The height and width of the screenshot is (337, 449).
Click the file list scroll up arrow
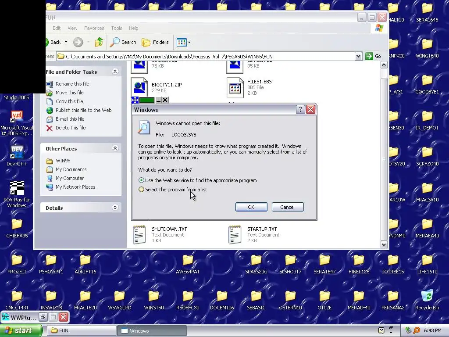pyautogui.click(x=384, y=65)
